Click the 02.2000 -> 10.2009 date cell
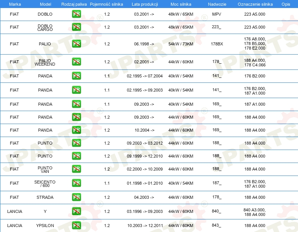 tap(145, 169)
